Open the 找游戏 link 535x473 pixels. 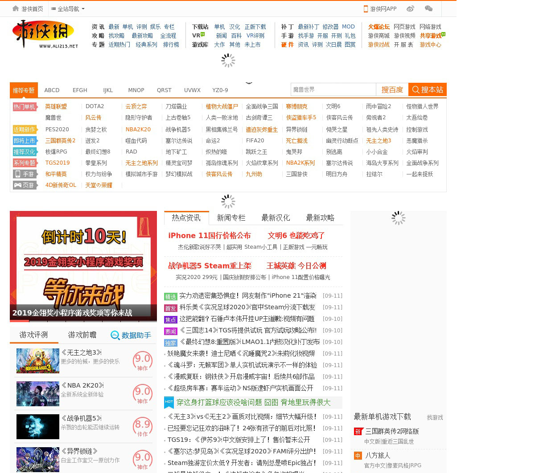435,417
